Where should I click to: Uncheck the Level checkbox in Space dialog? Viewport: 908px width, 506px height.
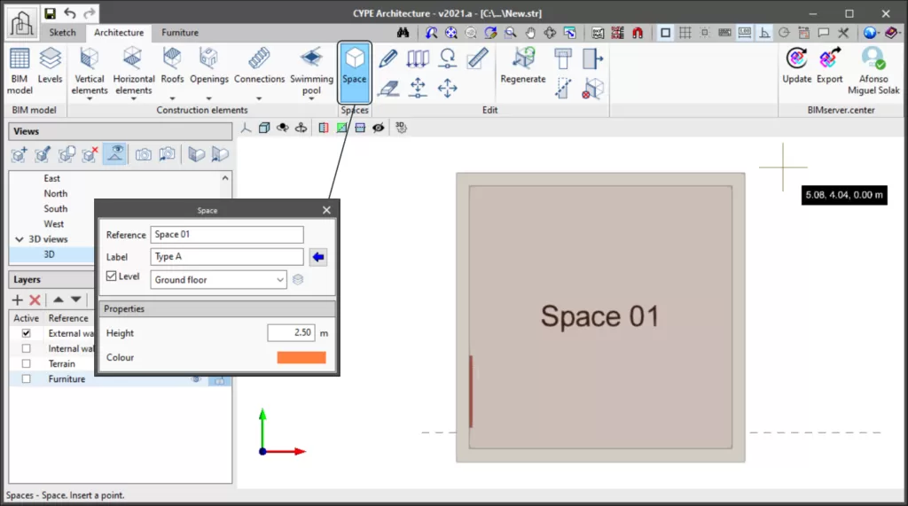(111, 276)
